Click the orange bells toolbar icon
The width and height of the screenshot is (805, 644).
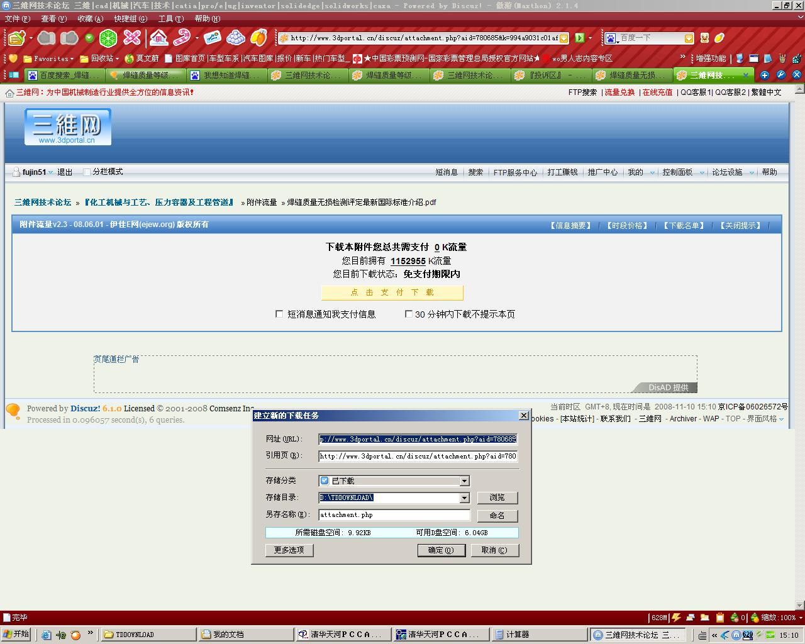258,38
